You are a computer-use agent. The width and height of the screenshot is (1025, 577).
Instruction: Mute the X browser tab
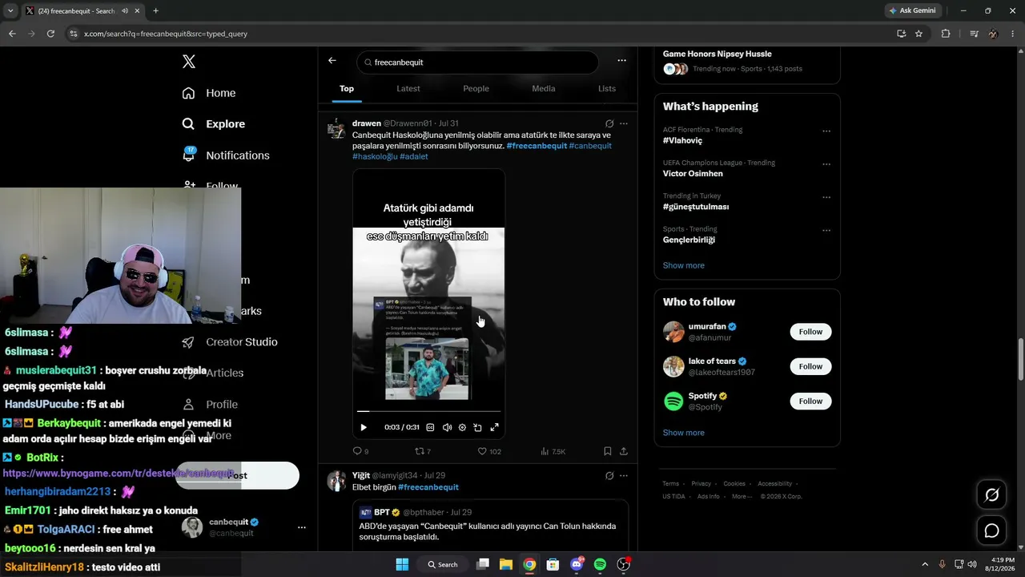coord(124,11)
